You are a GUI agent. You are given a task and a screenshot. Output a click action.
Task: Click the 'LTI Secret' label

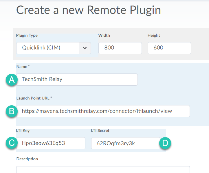(x=100, y=130)
